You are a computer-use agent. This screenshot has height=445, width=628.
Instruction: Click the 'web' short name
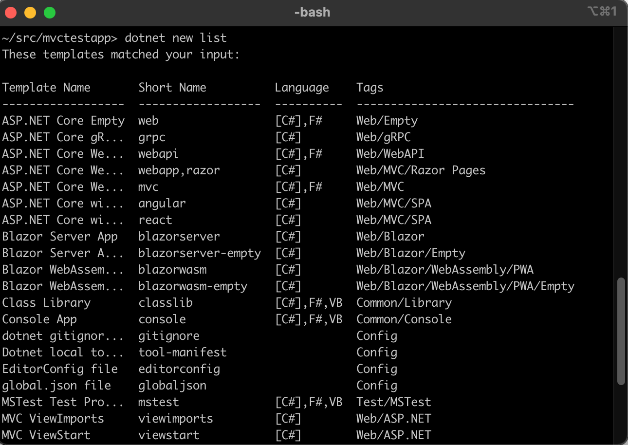[x=148, y=121]
